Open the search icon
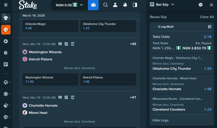217x128 pixels. 105,5
